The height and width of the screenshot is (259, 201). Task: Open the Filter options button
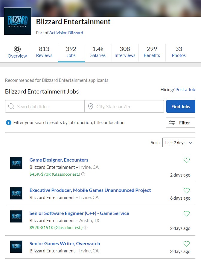click(x=180, y=123)
